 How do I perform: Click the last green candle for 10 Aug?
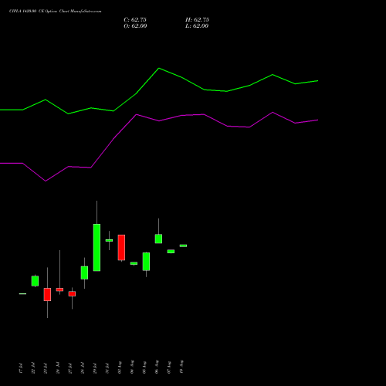[x=183, y=245]
